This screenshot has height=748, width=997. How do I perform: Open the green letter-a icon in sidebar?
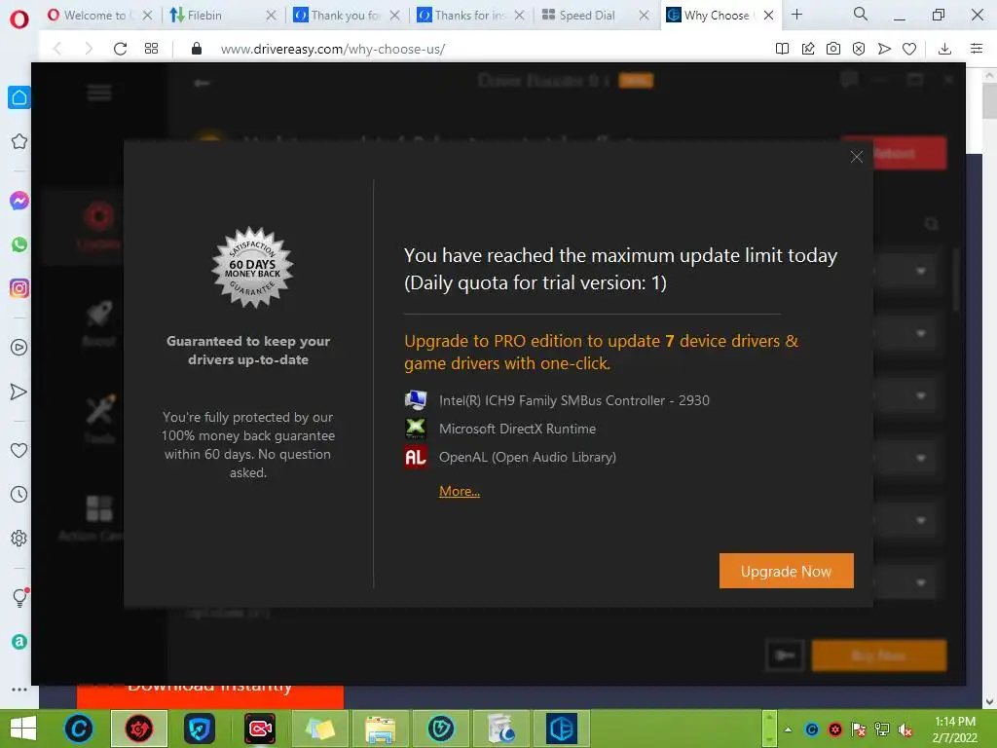tap(19, 642)
